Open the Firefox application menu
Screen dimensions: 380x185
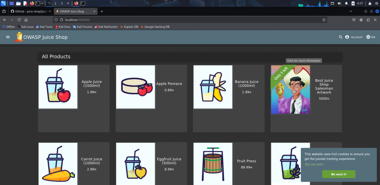(376, 20)
